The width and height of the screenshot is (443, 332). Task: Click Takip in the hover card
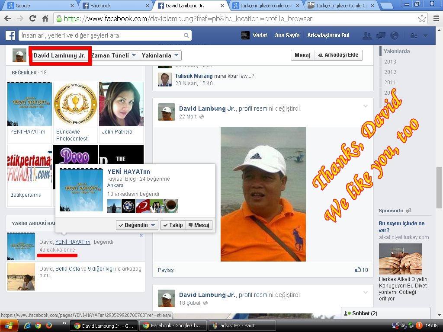click(x=173, y=225)
